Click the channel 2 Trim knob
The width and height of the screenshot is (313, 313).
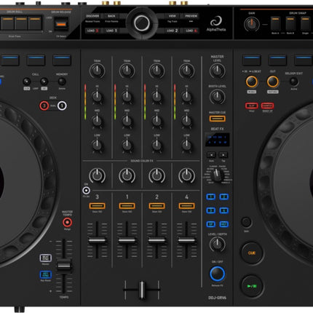[156, 71]
